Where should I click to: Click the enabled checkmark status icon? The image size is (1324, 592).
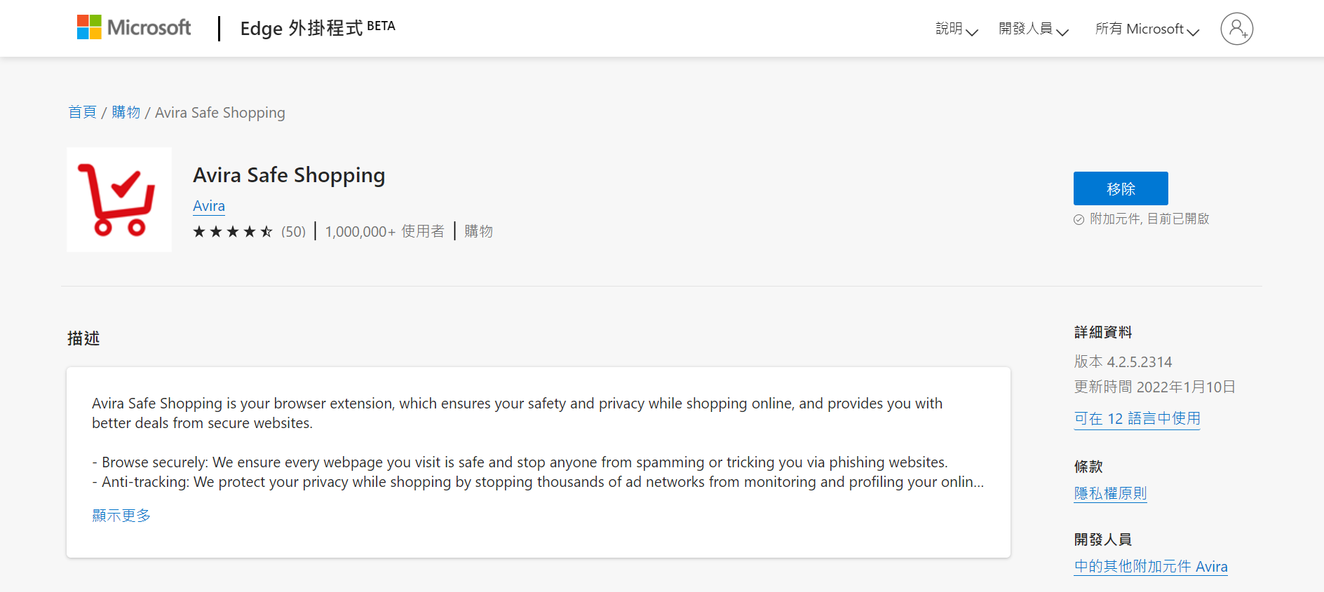pos(1079,219)
